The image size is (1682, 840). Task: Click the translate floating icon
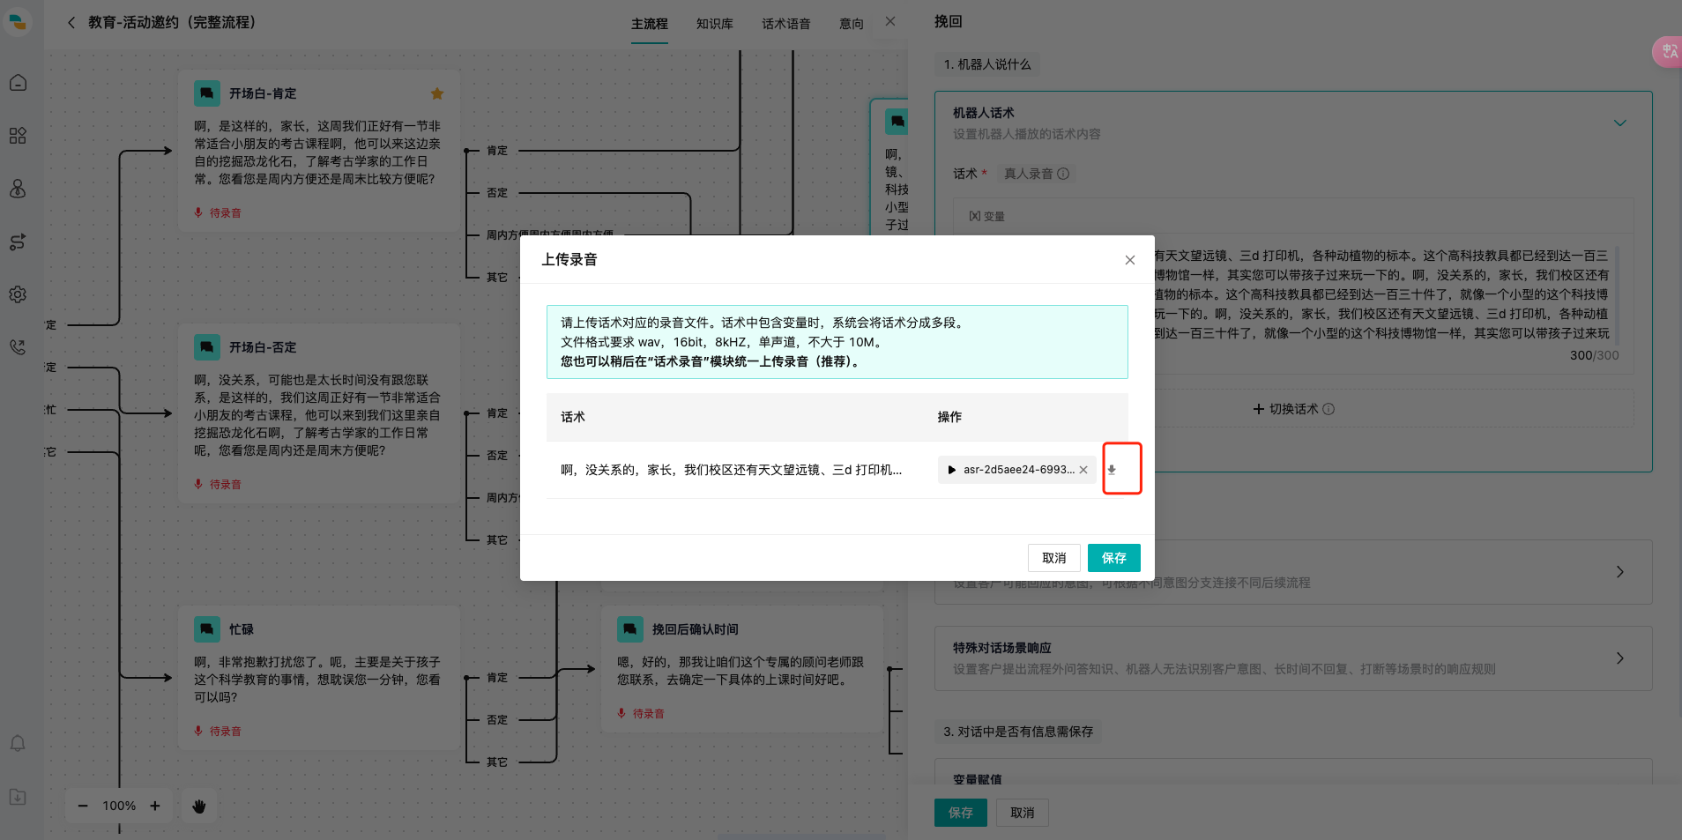click(1668, 51)
